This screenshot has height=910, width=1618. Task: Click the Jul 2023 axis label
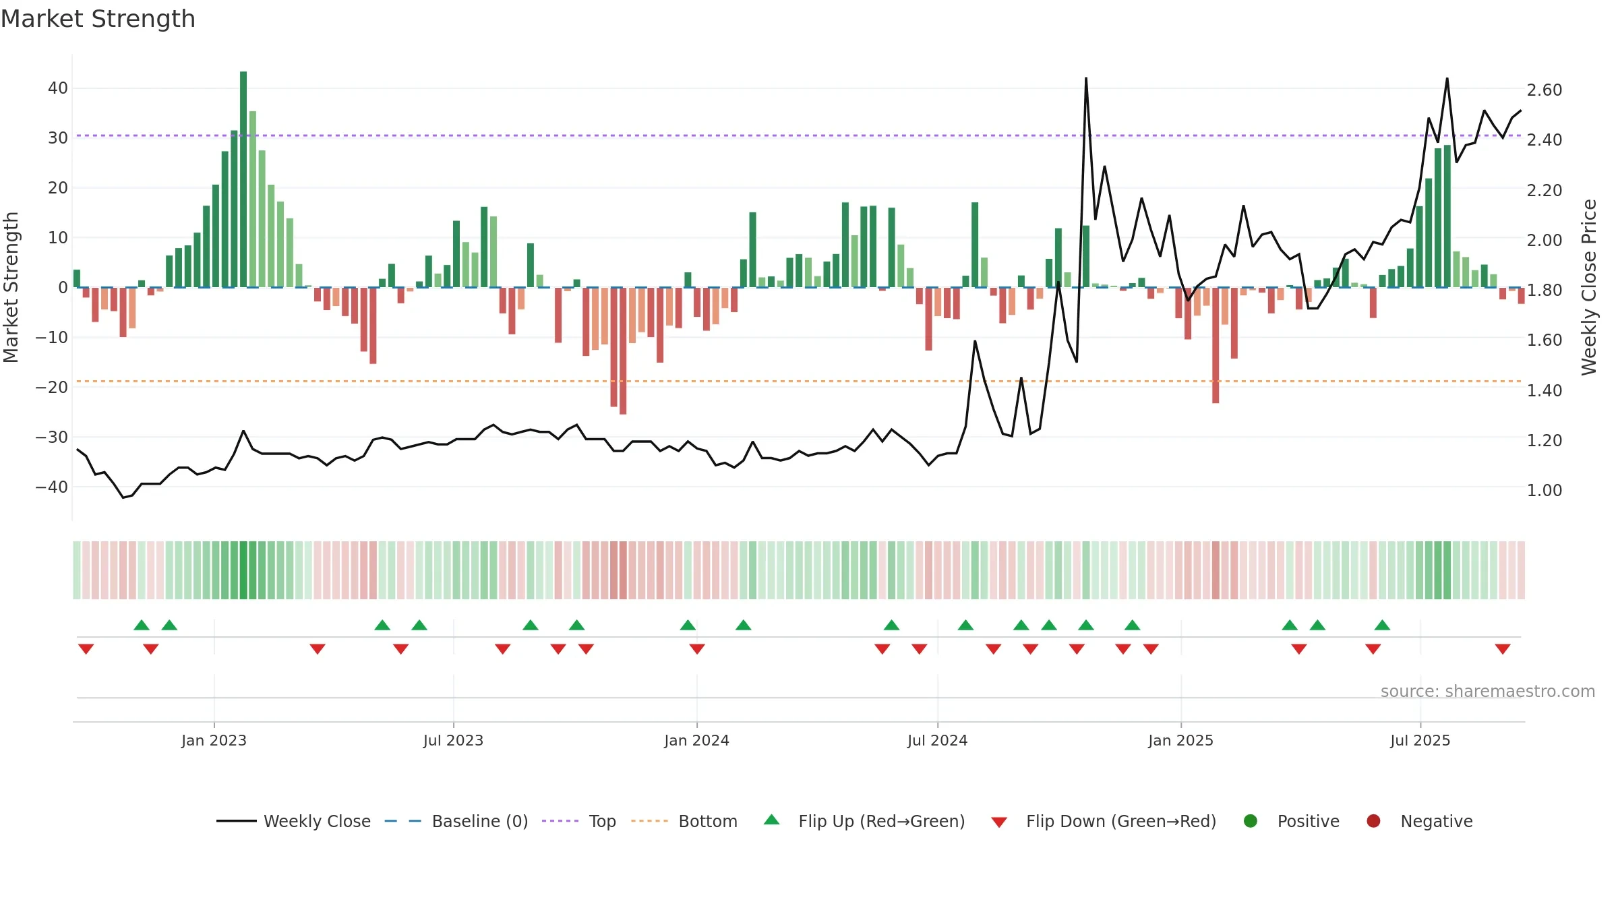(x=453, y=740)
